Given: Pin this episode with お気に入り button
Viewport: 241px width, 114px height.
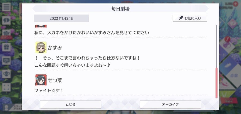Looking at the screenshot, I should click(x=190, y=18).
